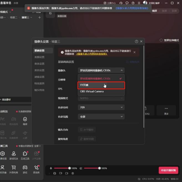Click the microphone volume slider handle
This screenshot has height=182, width=182.
click(x=69, y=168)
